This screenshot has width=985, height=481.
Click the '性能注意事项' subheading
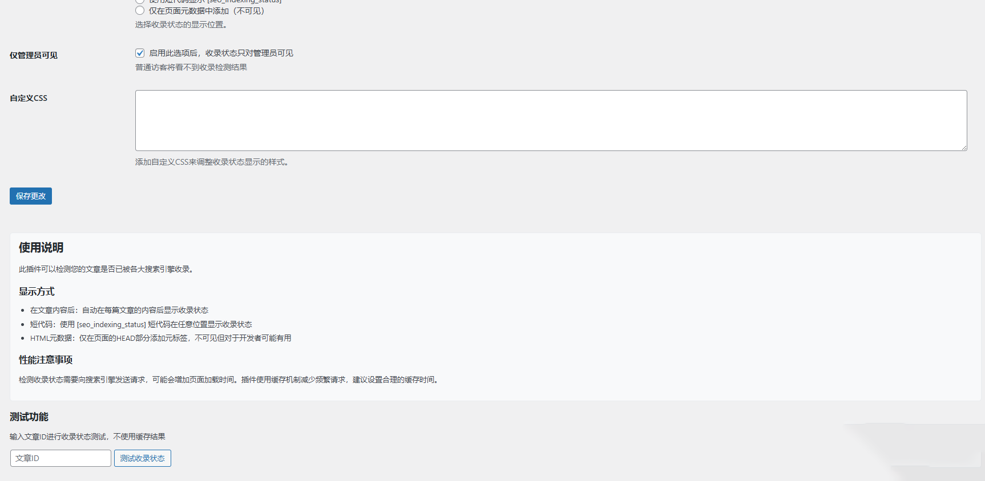click(46, 360)
